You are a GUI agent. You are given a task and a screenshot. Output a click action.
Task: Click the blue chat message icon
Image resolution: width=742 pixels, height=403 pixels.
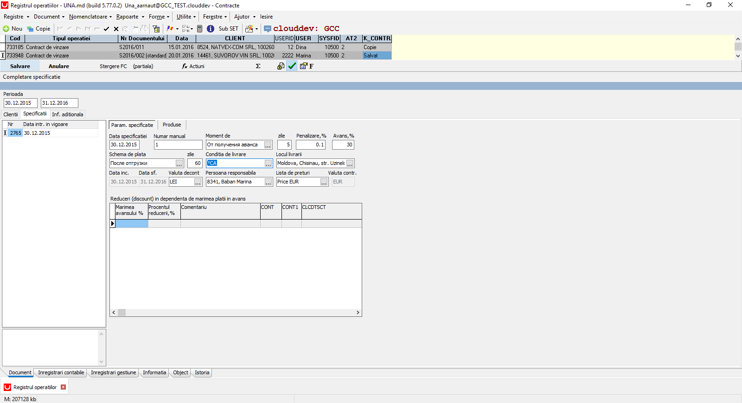(268, 29)
